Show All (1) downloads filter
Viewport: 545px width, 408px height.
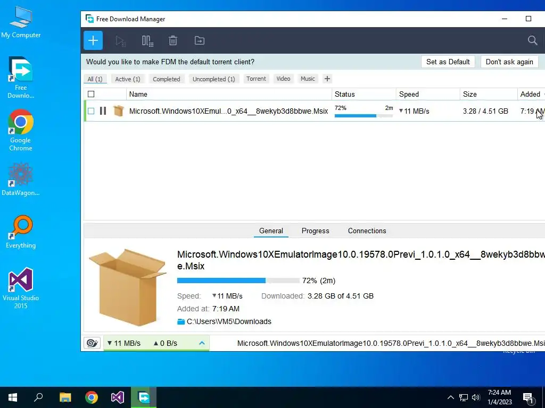point(95,79)
